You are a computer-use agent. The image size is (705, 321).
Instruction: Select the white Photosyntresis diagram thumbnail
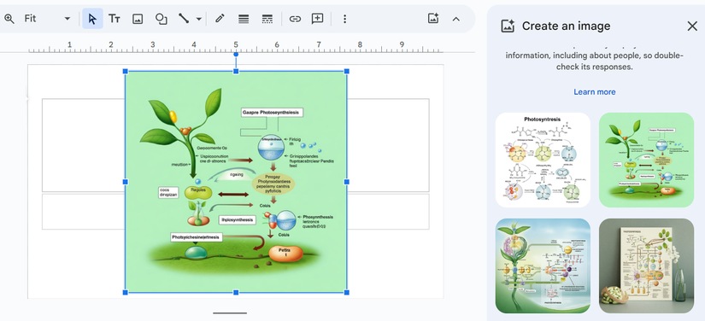pyautogui.click(x=543, y=160)
